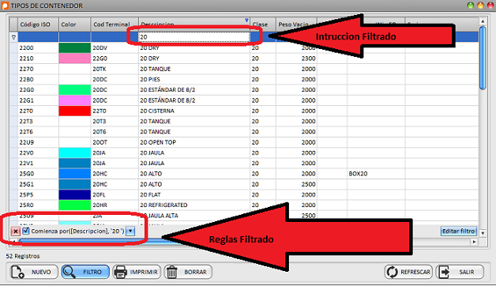Click the Descripcion filter input containing 20

(194, 36)
